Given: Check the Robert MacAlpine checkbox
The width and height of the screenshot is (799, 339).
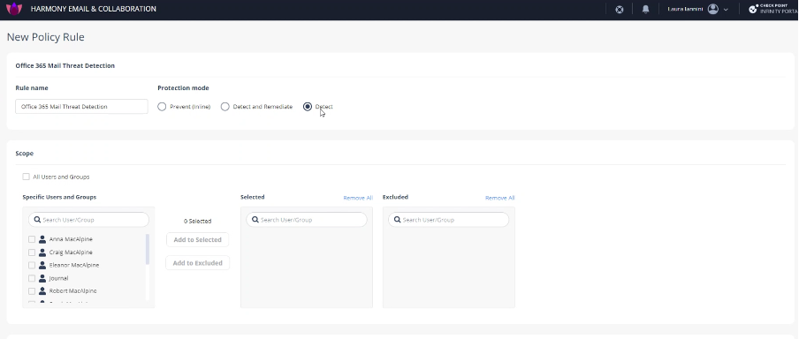Looking at the screenshot, I should 32,291.
